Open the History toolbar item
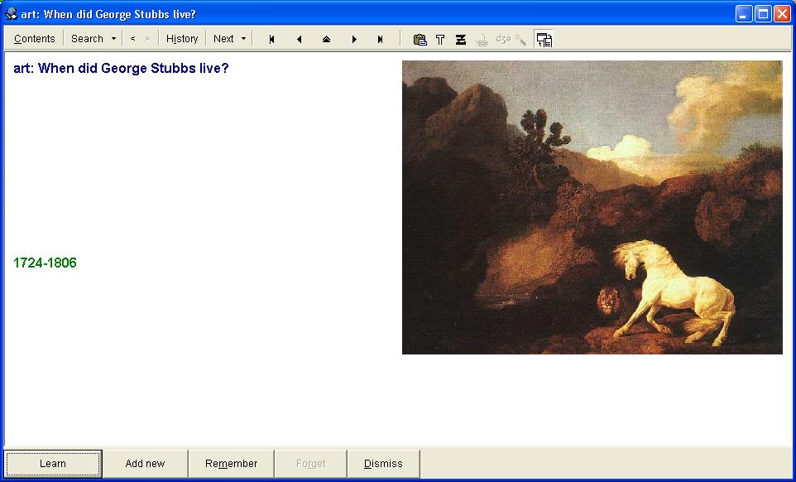796x482 pixels. 182,39
